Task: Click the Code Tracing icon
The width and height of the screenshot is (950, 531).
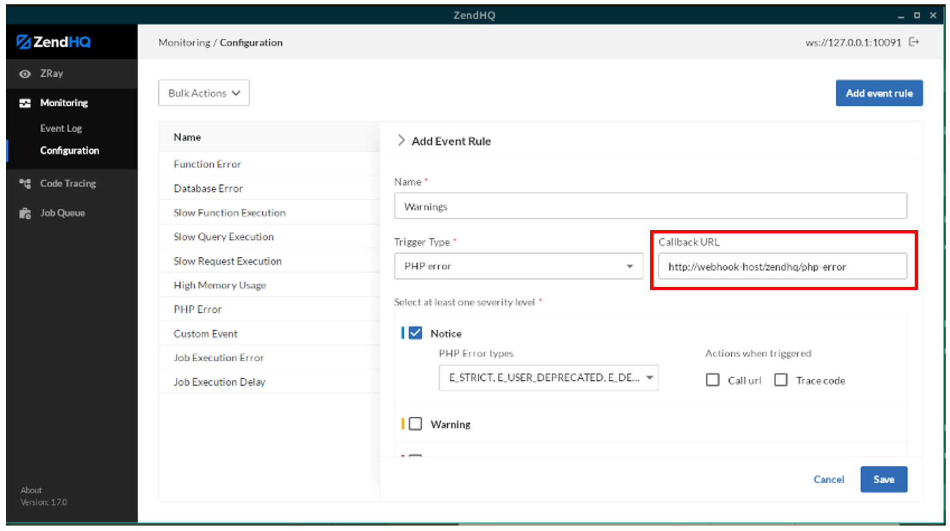Action: click(25, 183)
